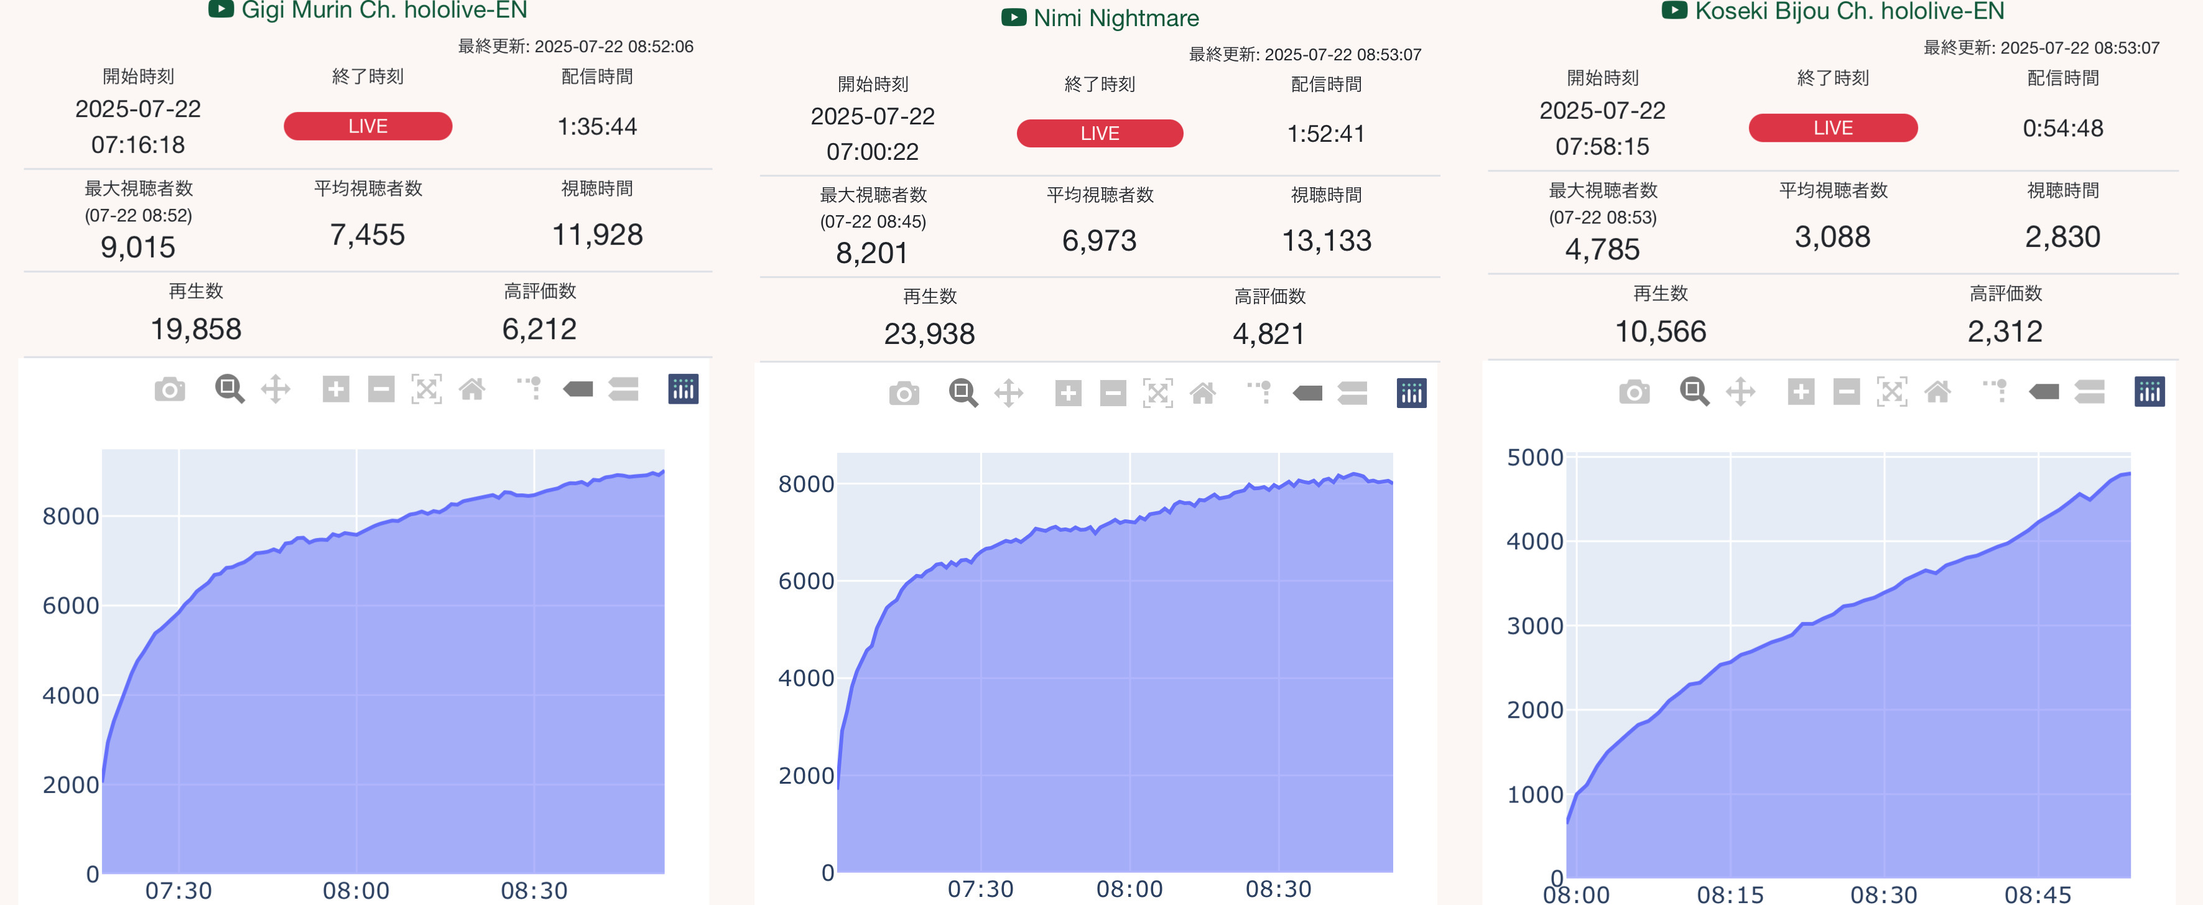Viewport: 2203px width, 905px height.
Task: Click peak viewers value 8,201
Action: coord(871,253)
